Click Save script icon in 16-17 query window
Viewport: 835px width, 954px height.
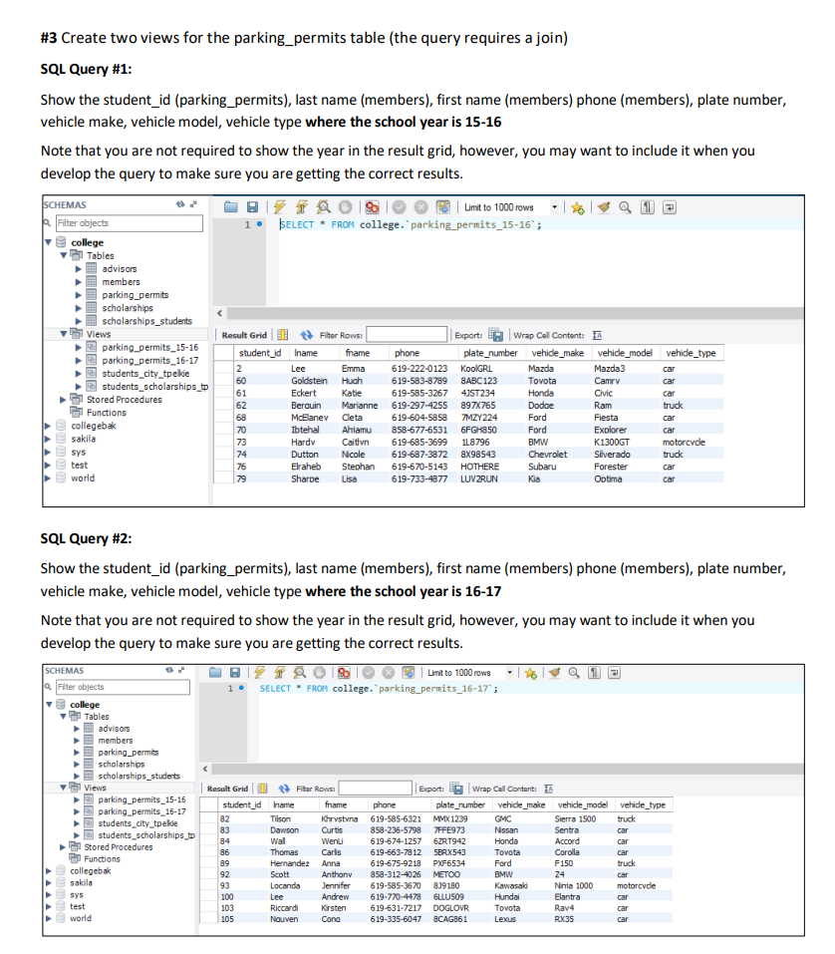tap(235, 672)
